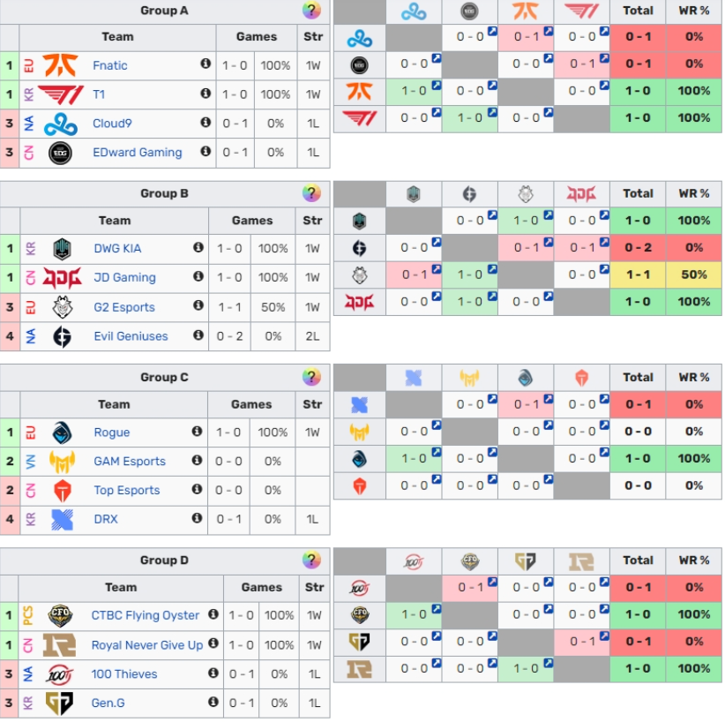
Task: Show the info popup for DWG KIA
Action: [198, 248]
